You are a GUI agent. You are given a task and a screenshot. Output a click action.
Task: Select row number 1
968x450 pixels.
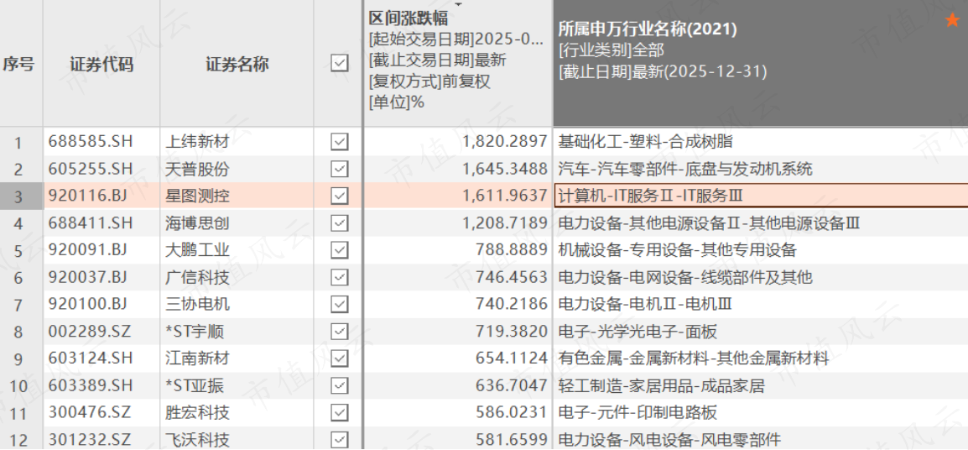click(18, 143)
